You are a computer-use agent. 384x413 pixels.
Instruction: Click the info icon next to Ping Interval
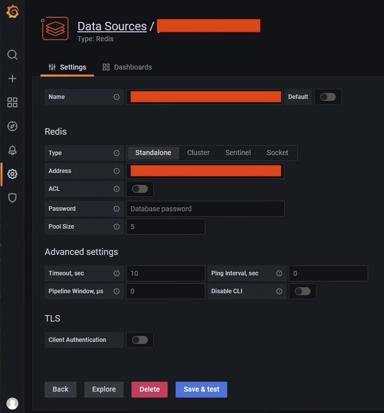279,273
